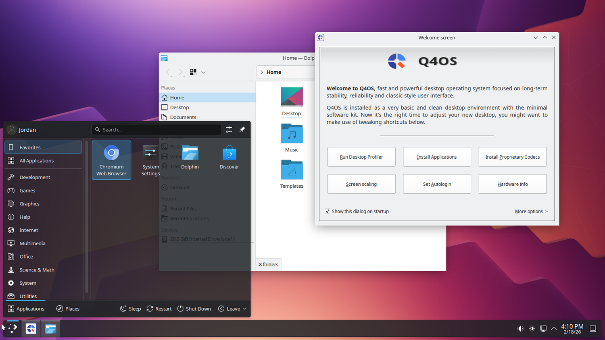Viewport: 605px width, 340px height.
Task: Click Install Proprietary Codecs button
Action: [513, 157]
